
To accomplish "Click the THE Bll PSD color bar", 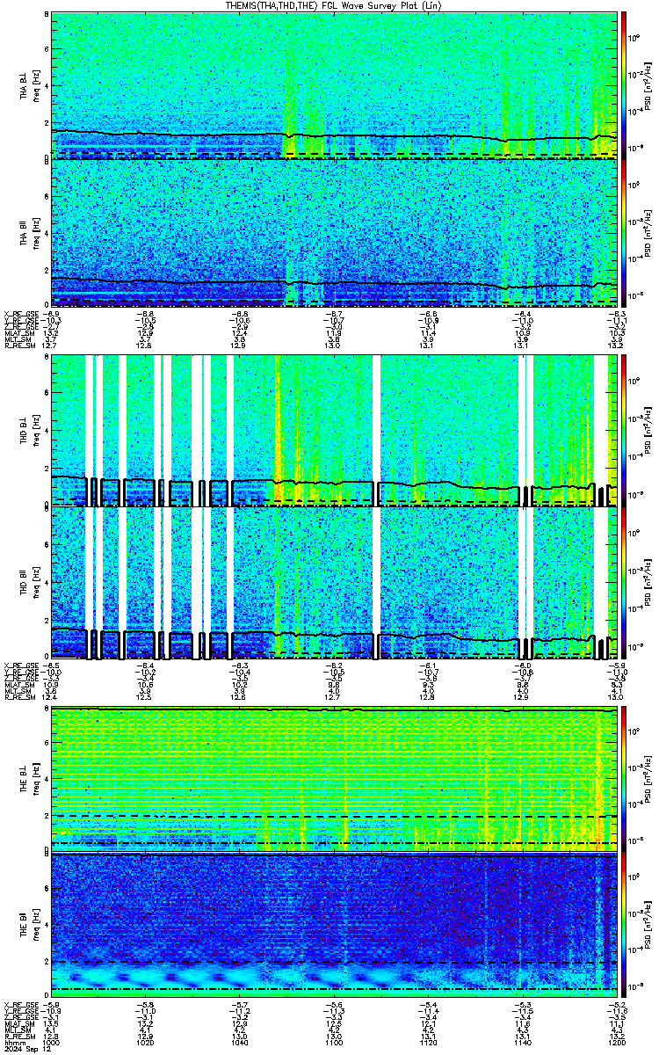I will coord(625,926).
